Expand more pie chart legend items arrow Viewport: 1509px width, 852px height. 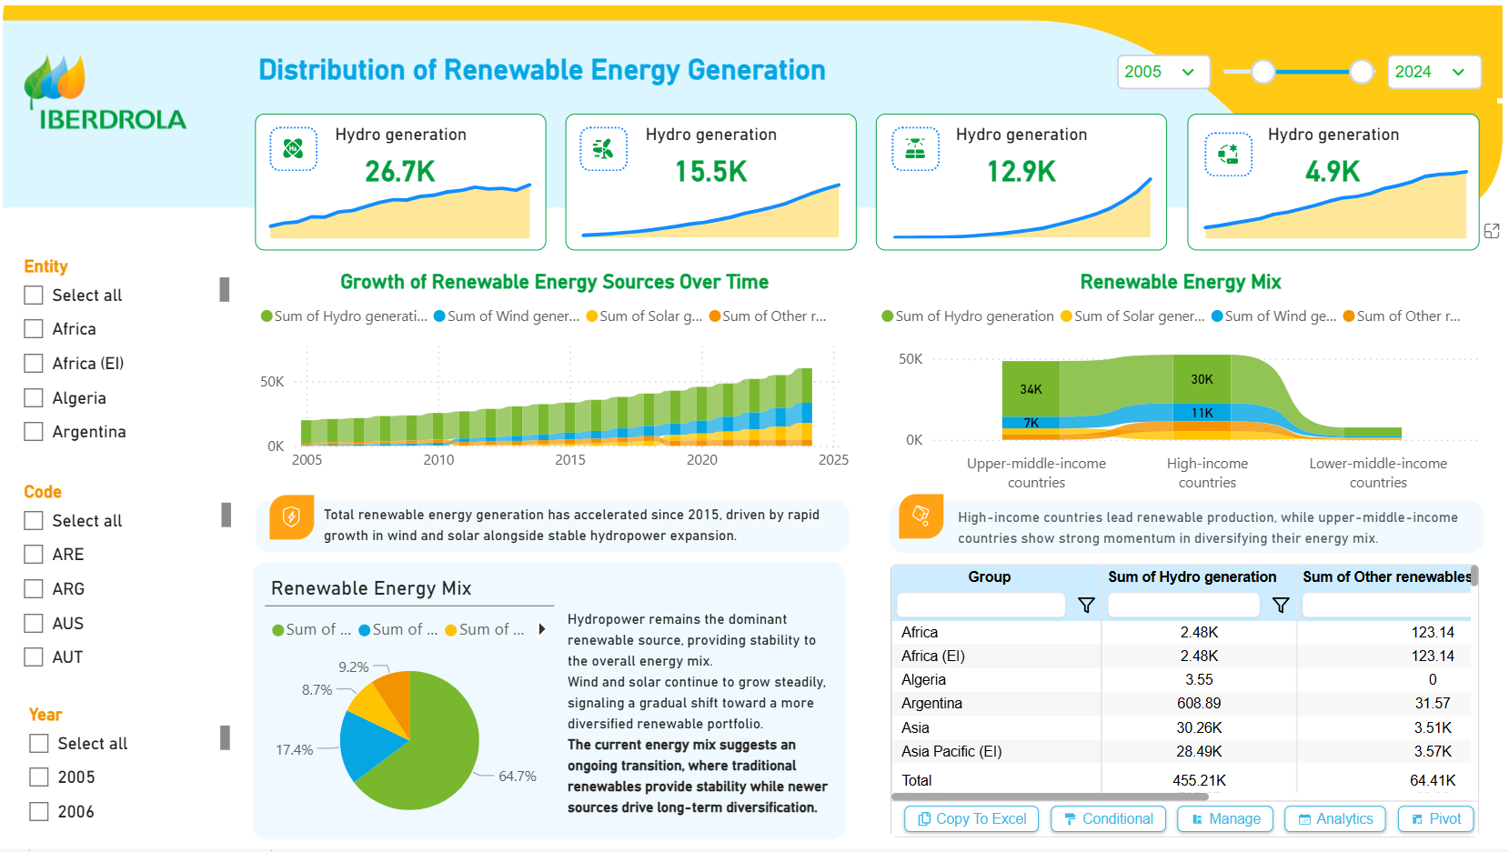[x=542, y=629]
